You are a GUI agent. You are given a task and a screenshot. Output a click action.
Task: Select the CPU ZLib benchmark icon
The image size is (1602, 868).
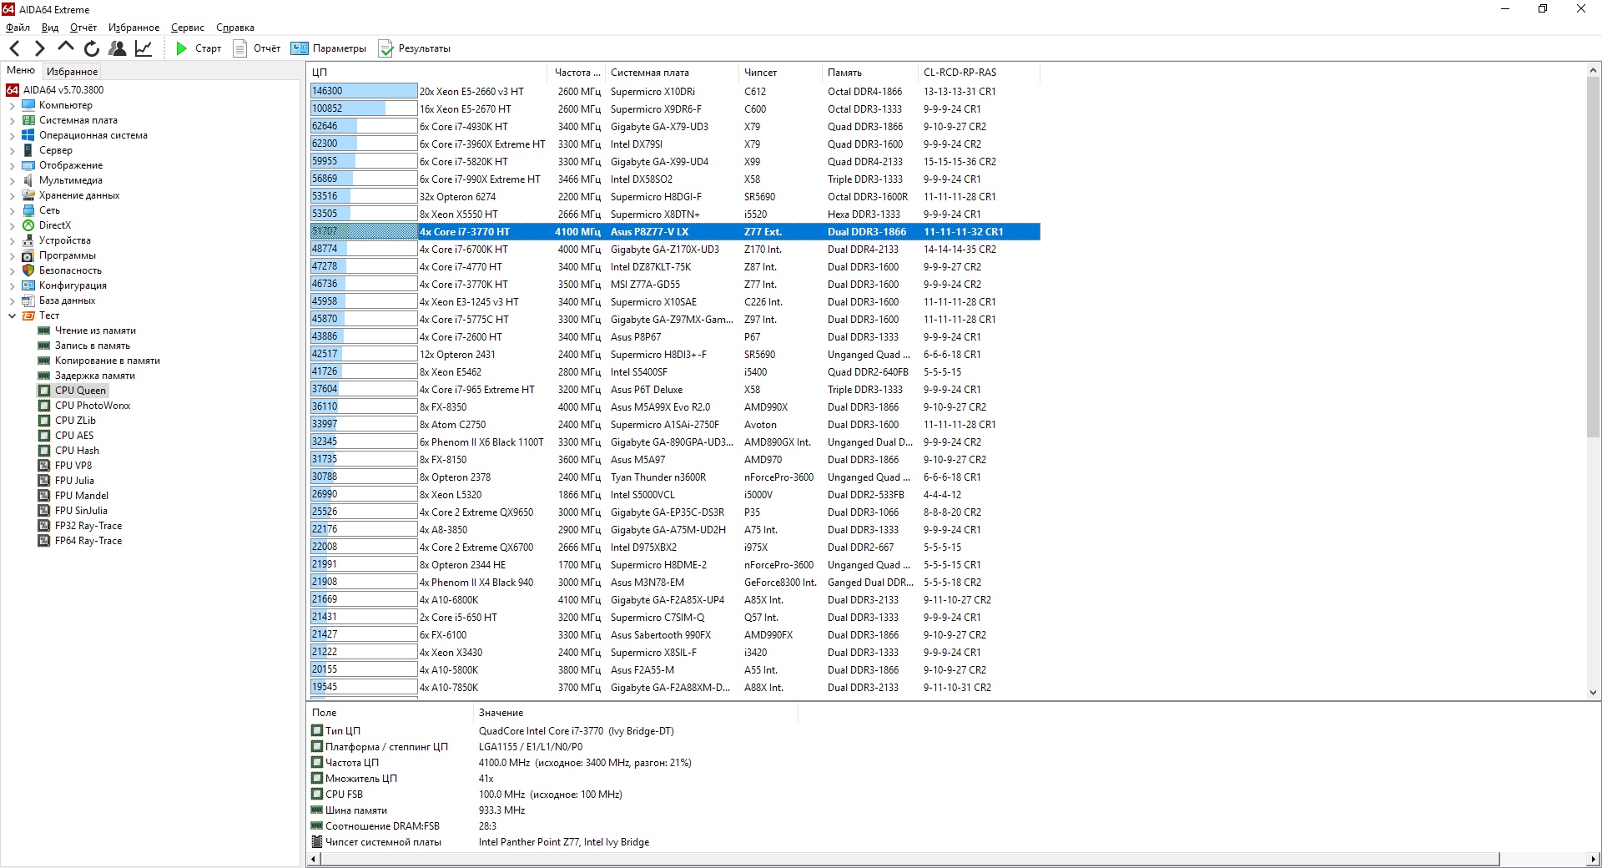[x=44, y=421]
